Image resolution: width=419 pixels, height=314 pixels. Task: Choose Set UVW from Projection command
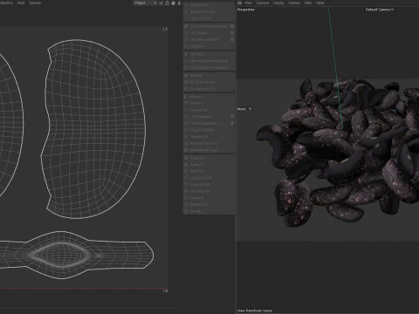coord(208,26)
